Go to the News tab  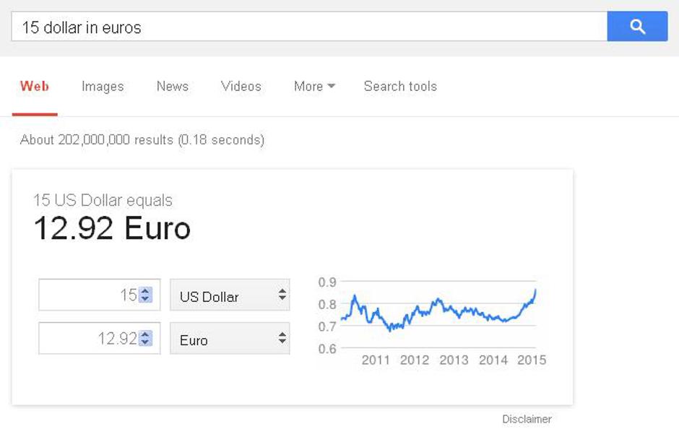173,86
